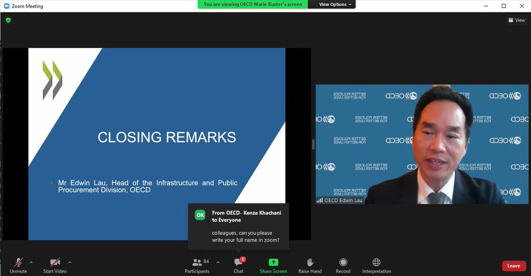This screenshot has width=531, height=276.
Task: Click the Start Video camera icon
Action: [55, 262]
